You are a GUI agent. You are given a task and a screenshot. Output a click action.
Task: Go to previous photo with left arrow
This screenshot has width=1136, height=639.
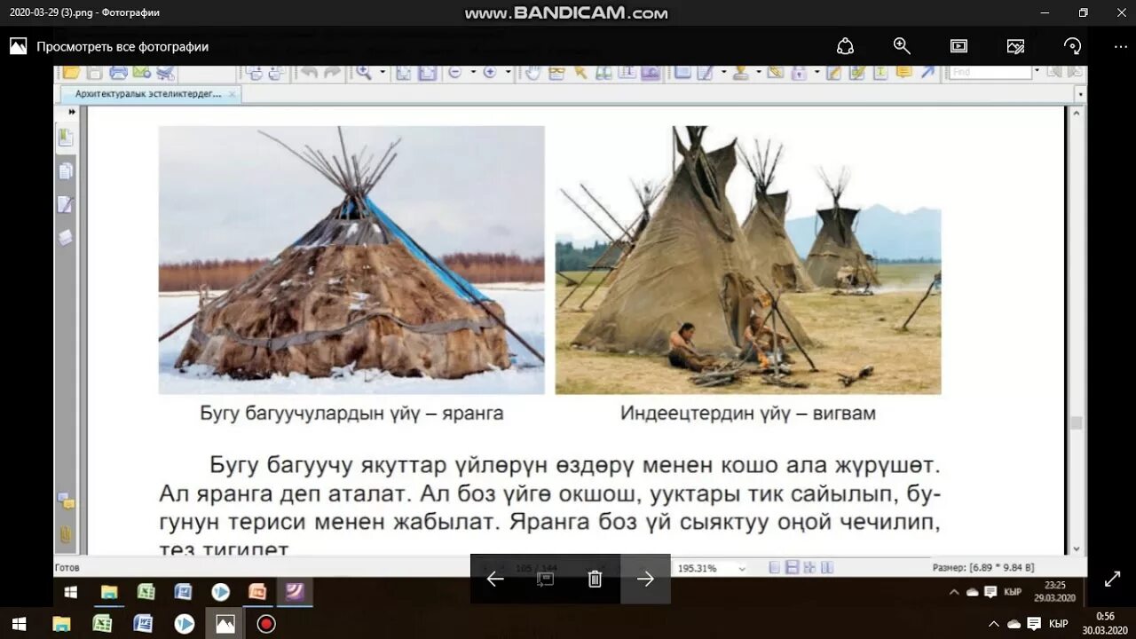(495, 579)
